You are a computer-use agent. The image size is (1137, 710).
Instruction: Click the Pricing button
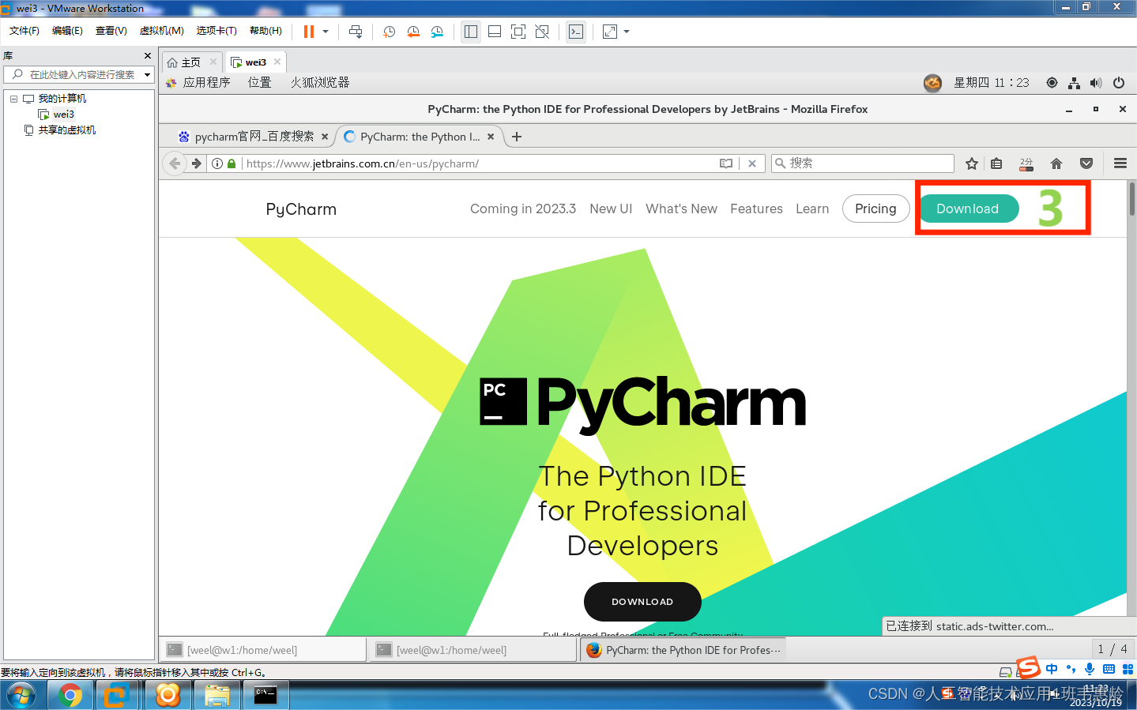pos(875,208)
